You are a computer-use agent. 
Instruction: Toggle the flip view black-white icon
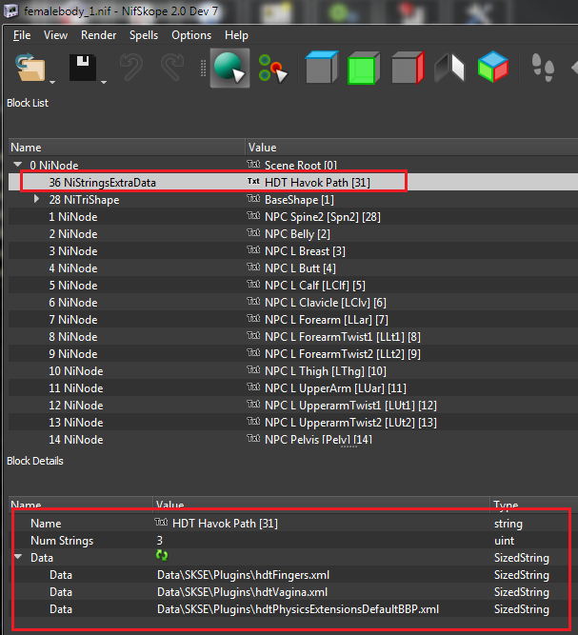(x=449, y=68)
